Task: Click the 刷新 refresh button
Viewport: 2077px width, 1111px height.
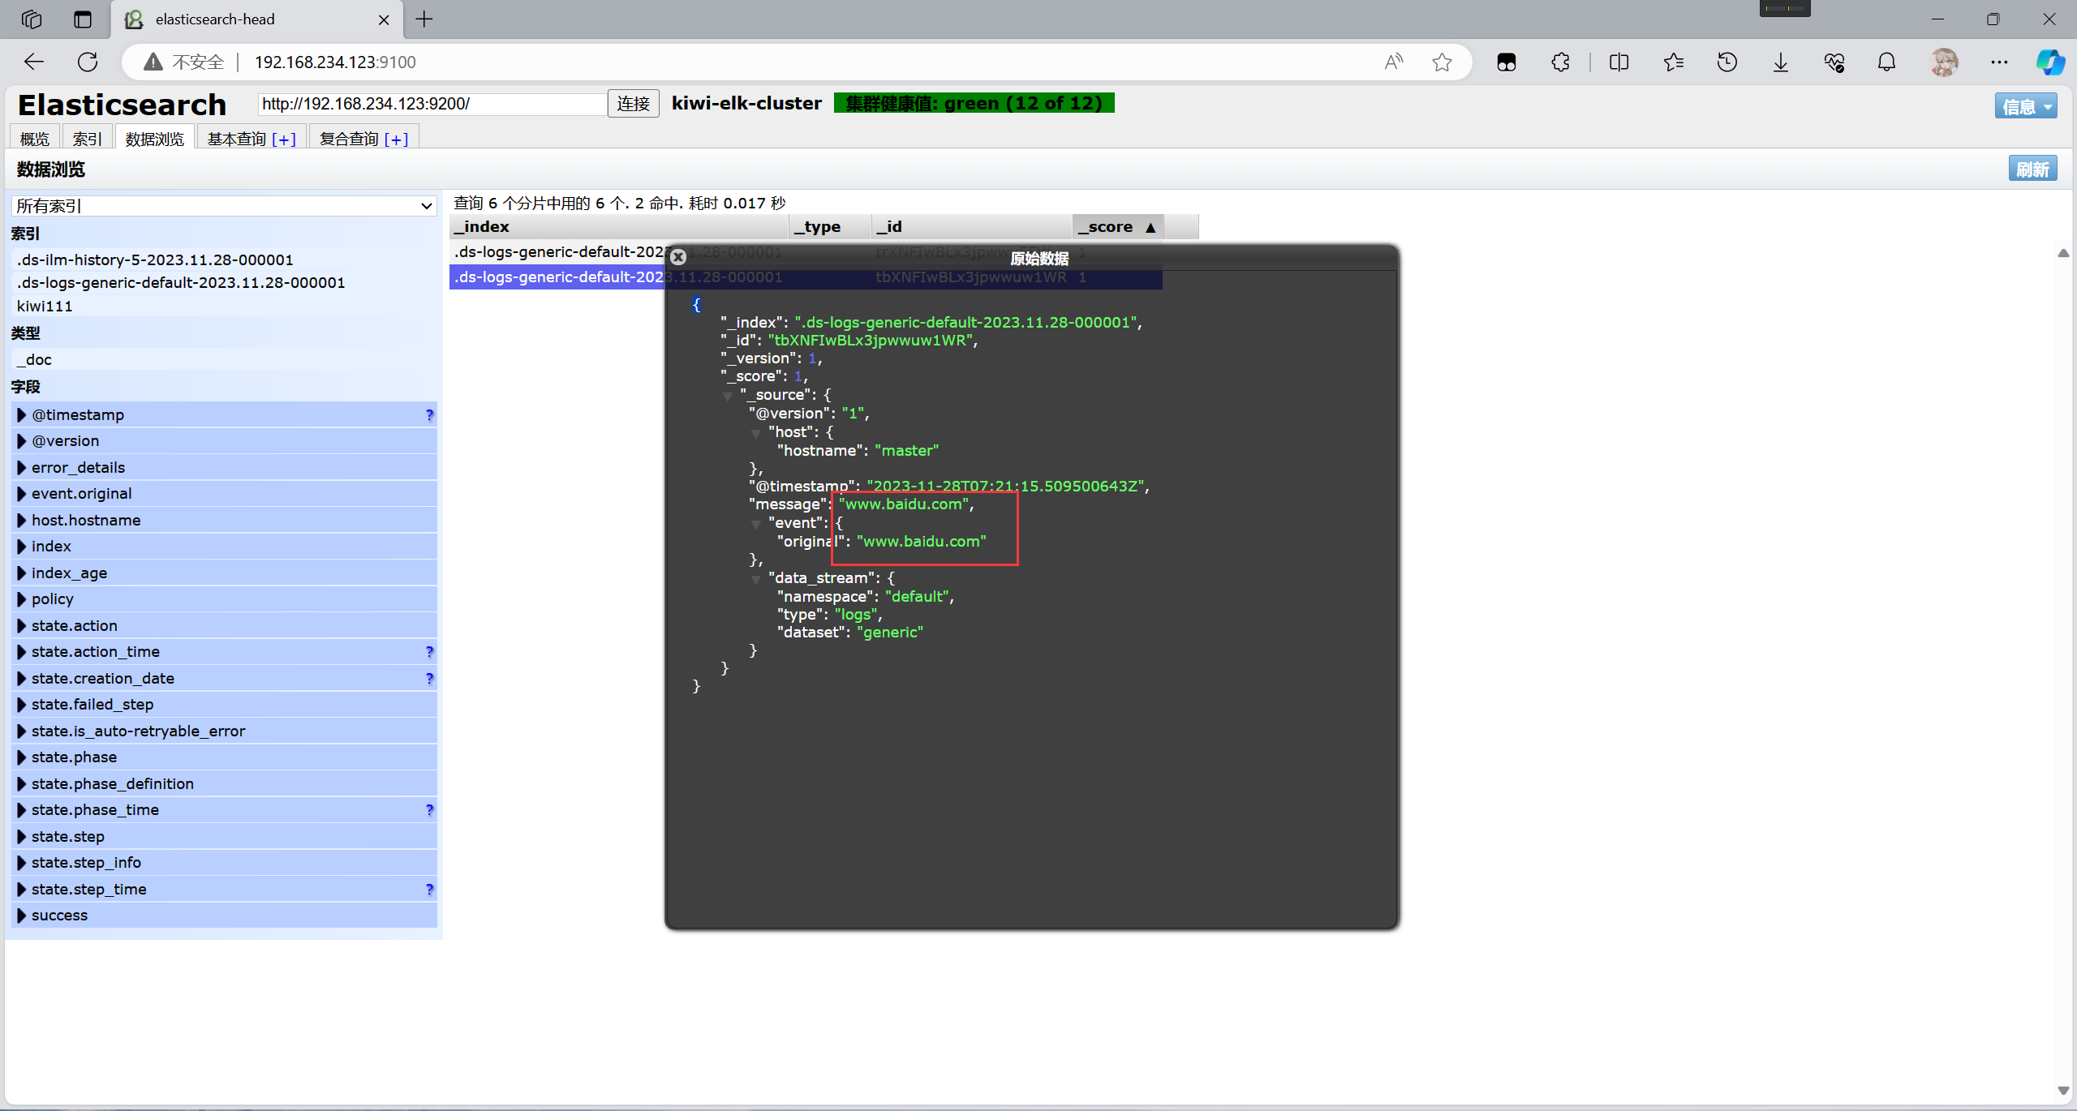Action: tap(2032, 169)
